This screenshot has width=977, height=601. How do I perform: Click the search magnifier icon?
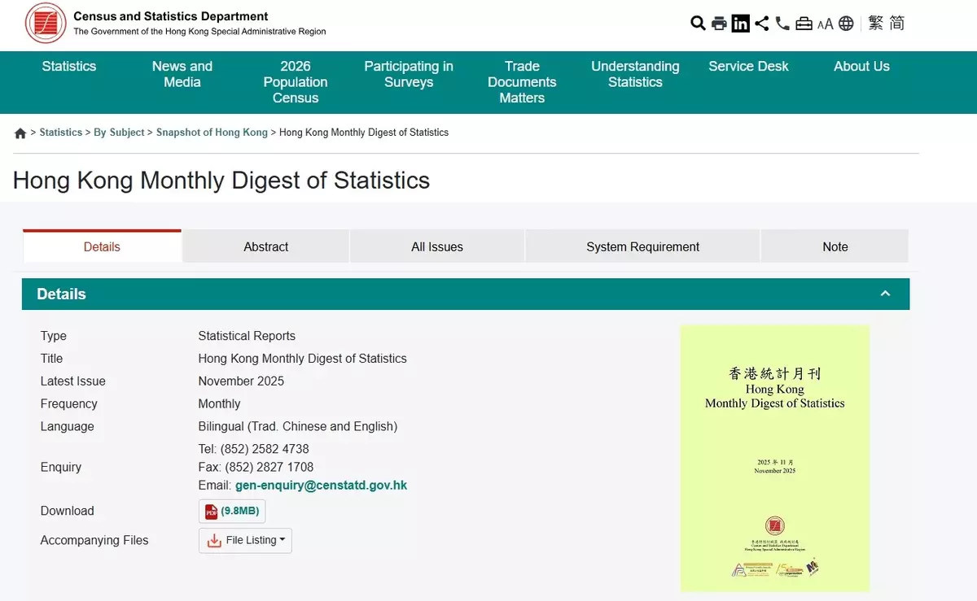tap(698, 24)
